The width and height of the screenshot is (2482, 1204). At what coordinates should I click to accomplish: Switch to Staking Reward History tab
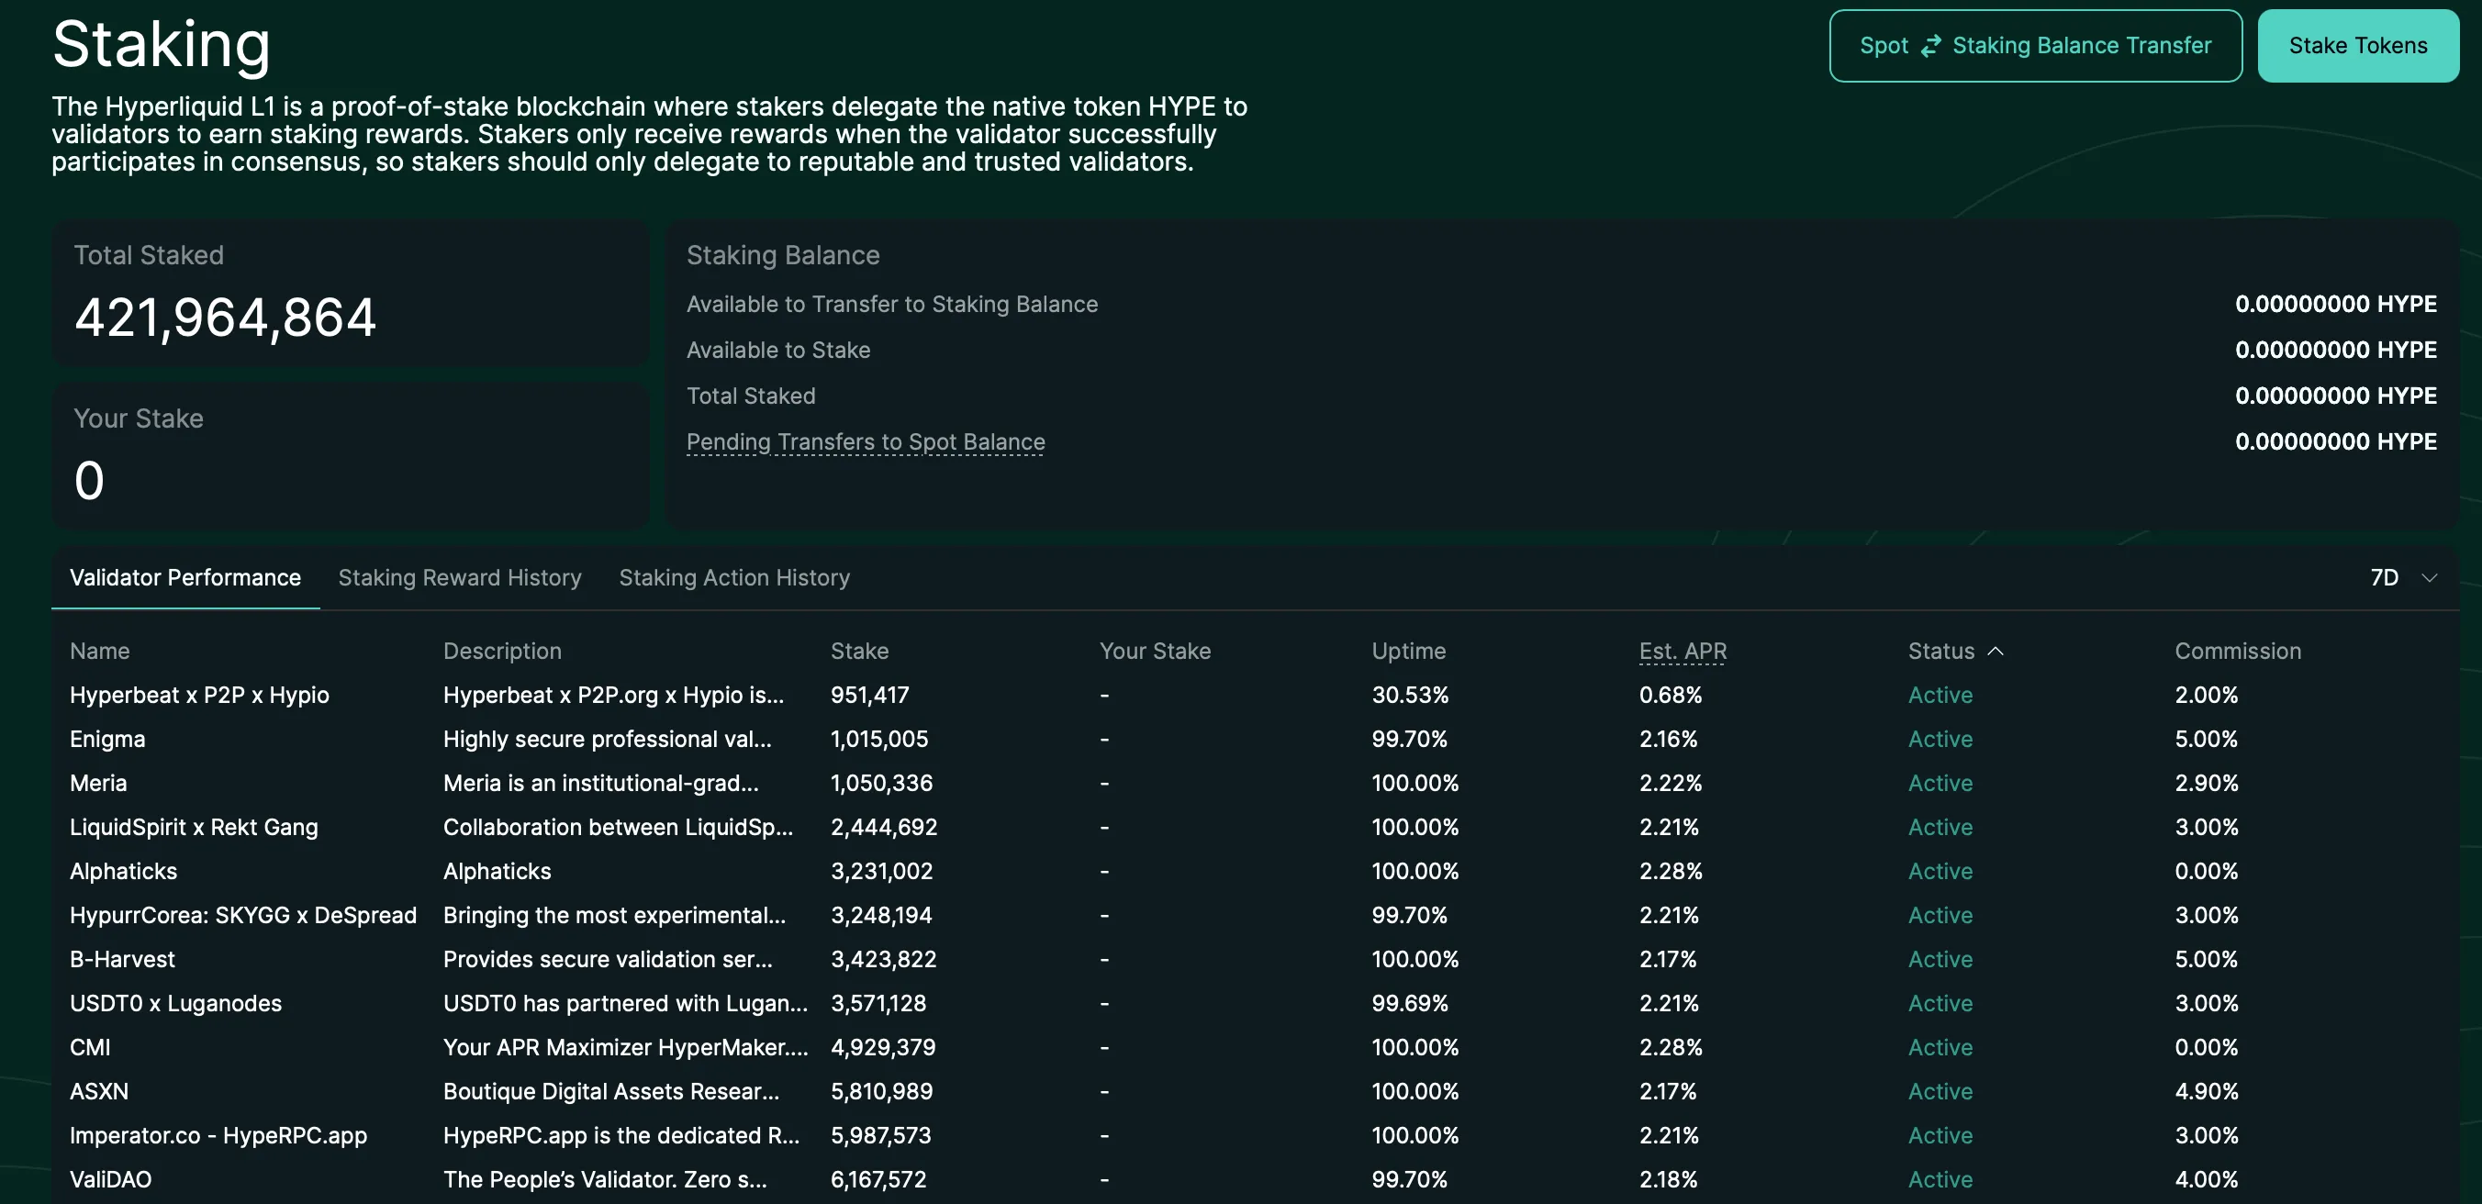pyautogui.click(x=460, y=577)
